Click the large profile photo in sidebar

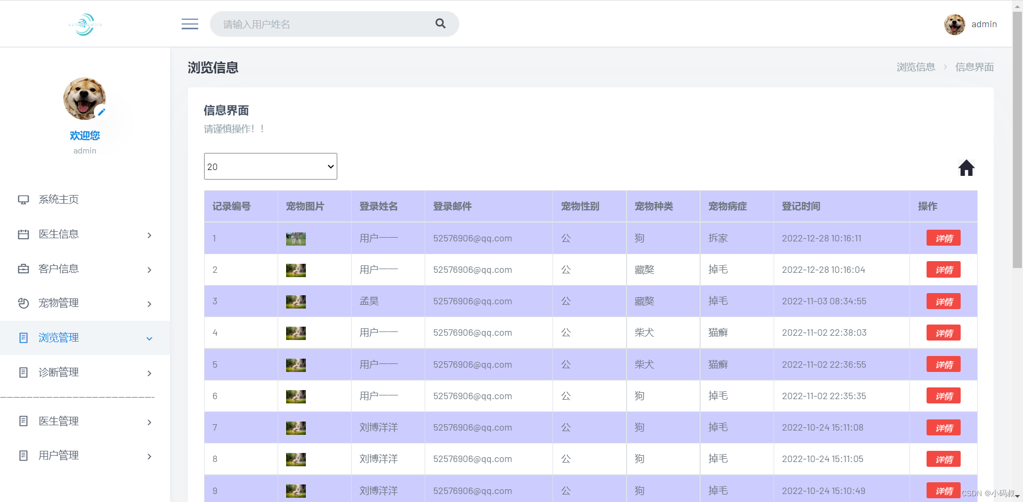coord(85,99)
